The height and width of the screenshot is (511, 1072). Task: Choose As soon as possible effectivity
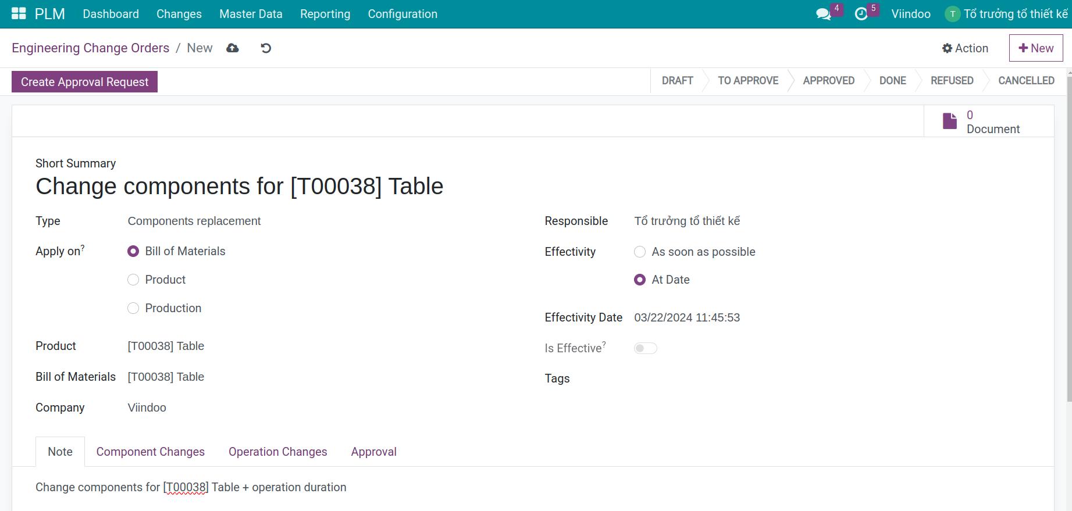point(640,252)
